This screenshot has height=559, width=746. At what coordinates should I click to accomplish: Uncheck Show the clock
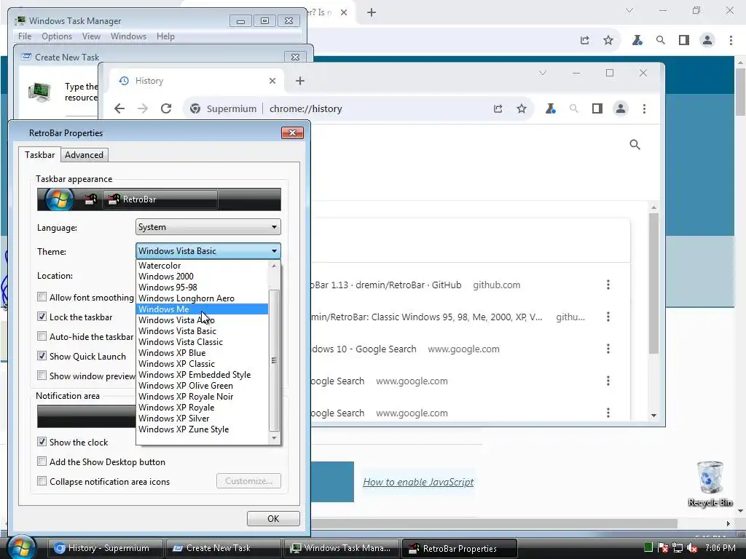pyautogui.click(x=42, y=442)
